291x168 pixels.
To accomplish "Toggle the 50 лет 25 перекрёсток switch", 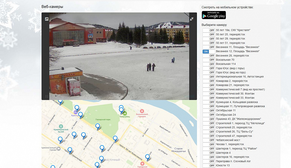I will [209, 34].
